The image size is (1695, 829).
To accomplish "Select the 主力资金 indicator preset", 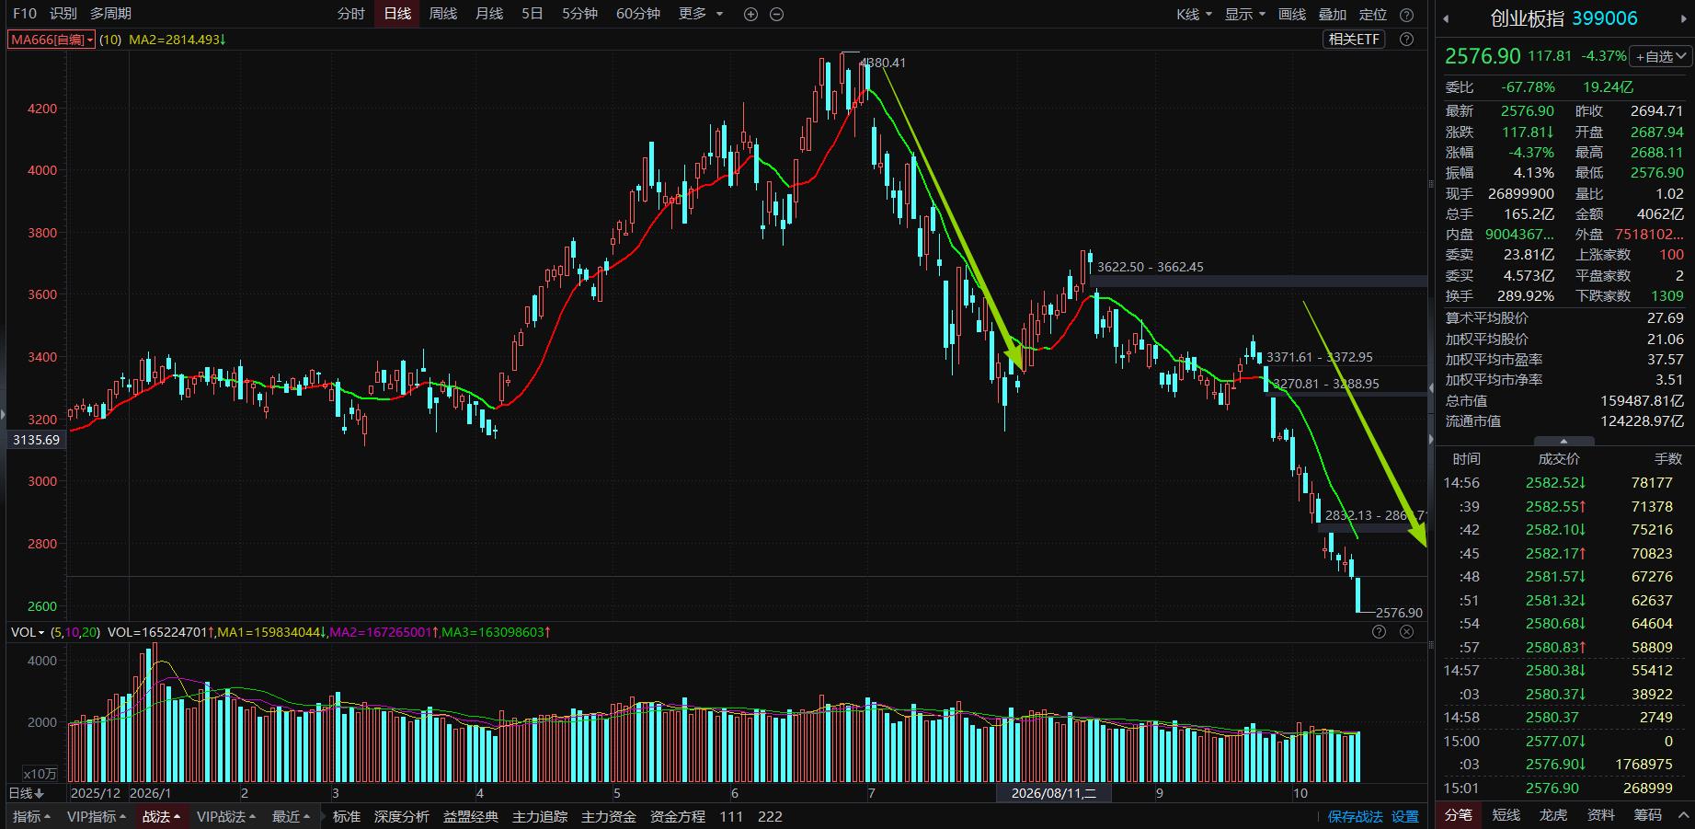I will click(609, 816).
